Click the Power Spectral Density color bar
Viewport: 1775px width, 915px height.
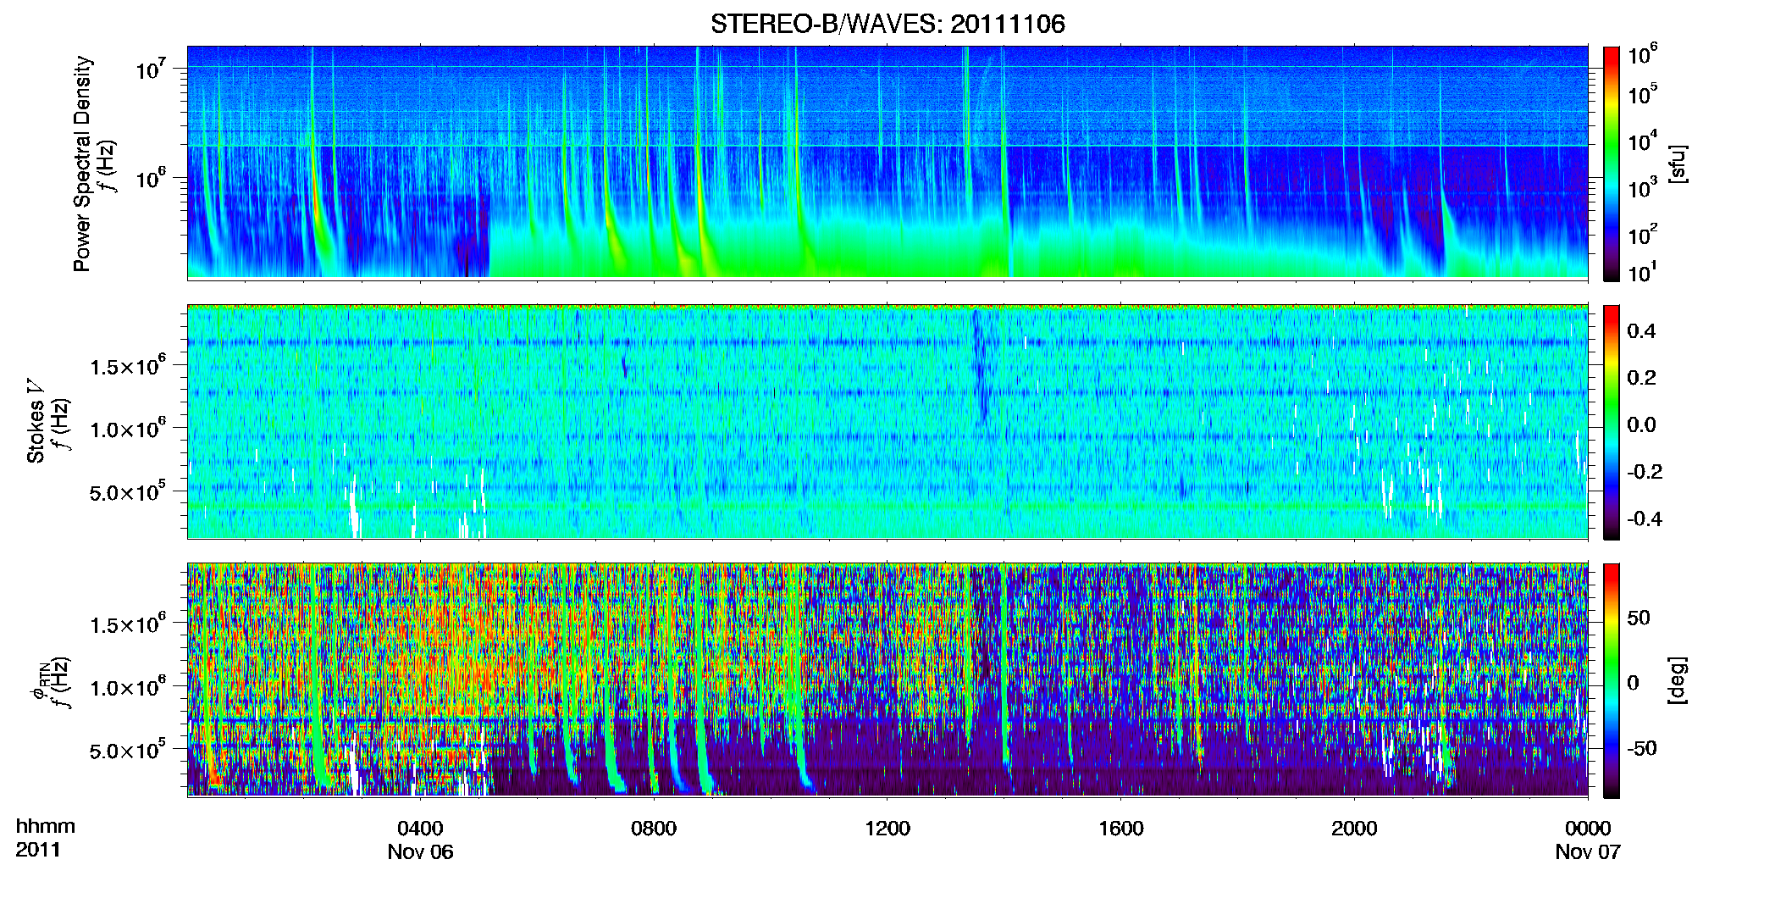(1612, 164)
